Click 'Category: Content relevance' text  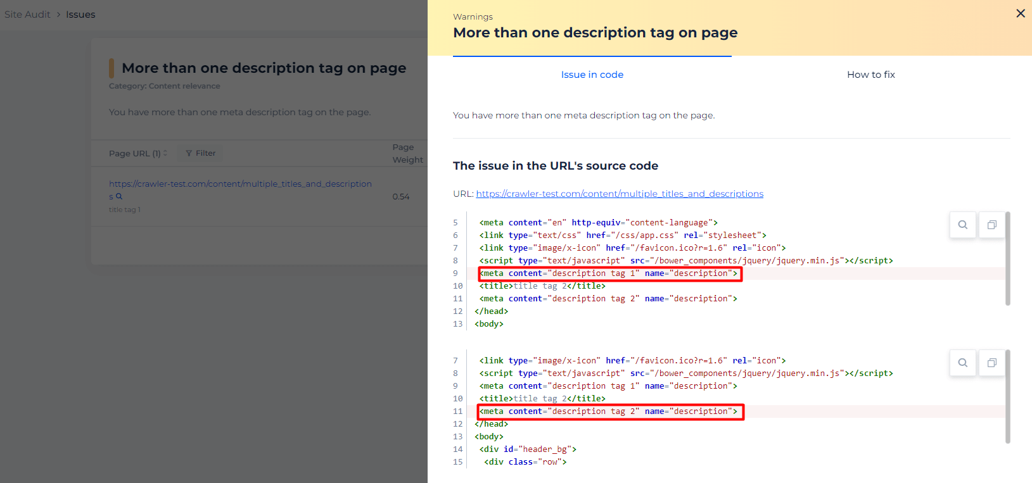165,86
